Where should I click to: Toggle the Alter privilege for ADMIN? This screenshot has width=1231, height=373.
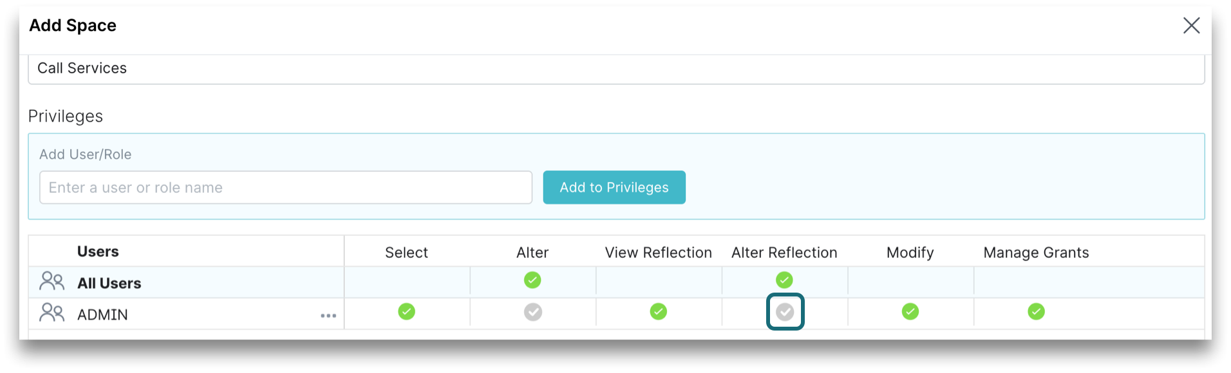[532, 312]
